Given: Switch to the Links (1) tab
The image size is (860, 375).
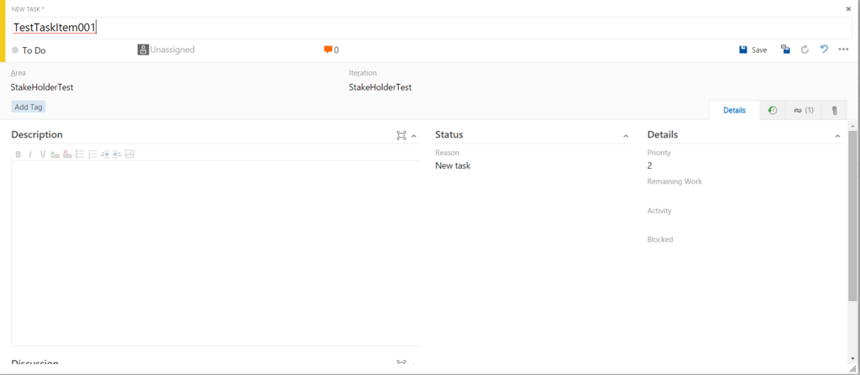Looking at the screenshot, I should (804, 110).
